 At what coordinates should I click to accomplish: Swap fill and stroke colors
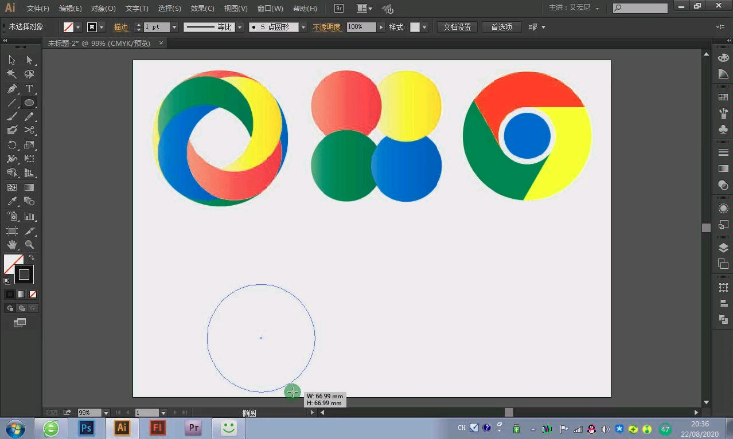pyautogui.click(x=32, y=257)
